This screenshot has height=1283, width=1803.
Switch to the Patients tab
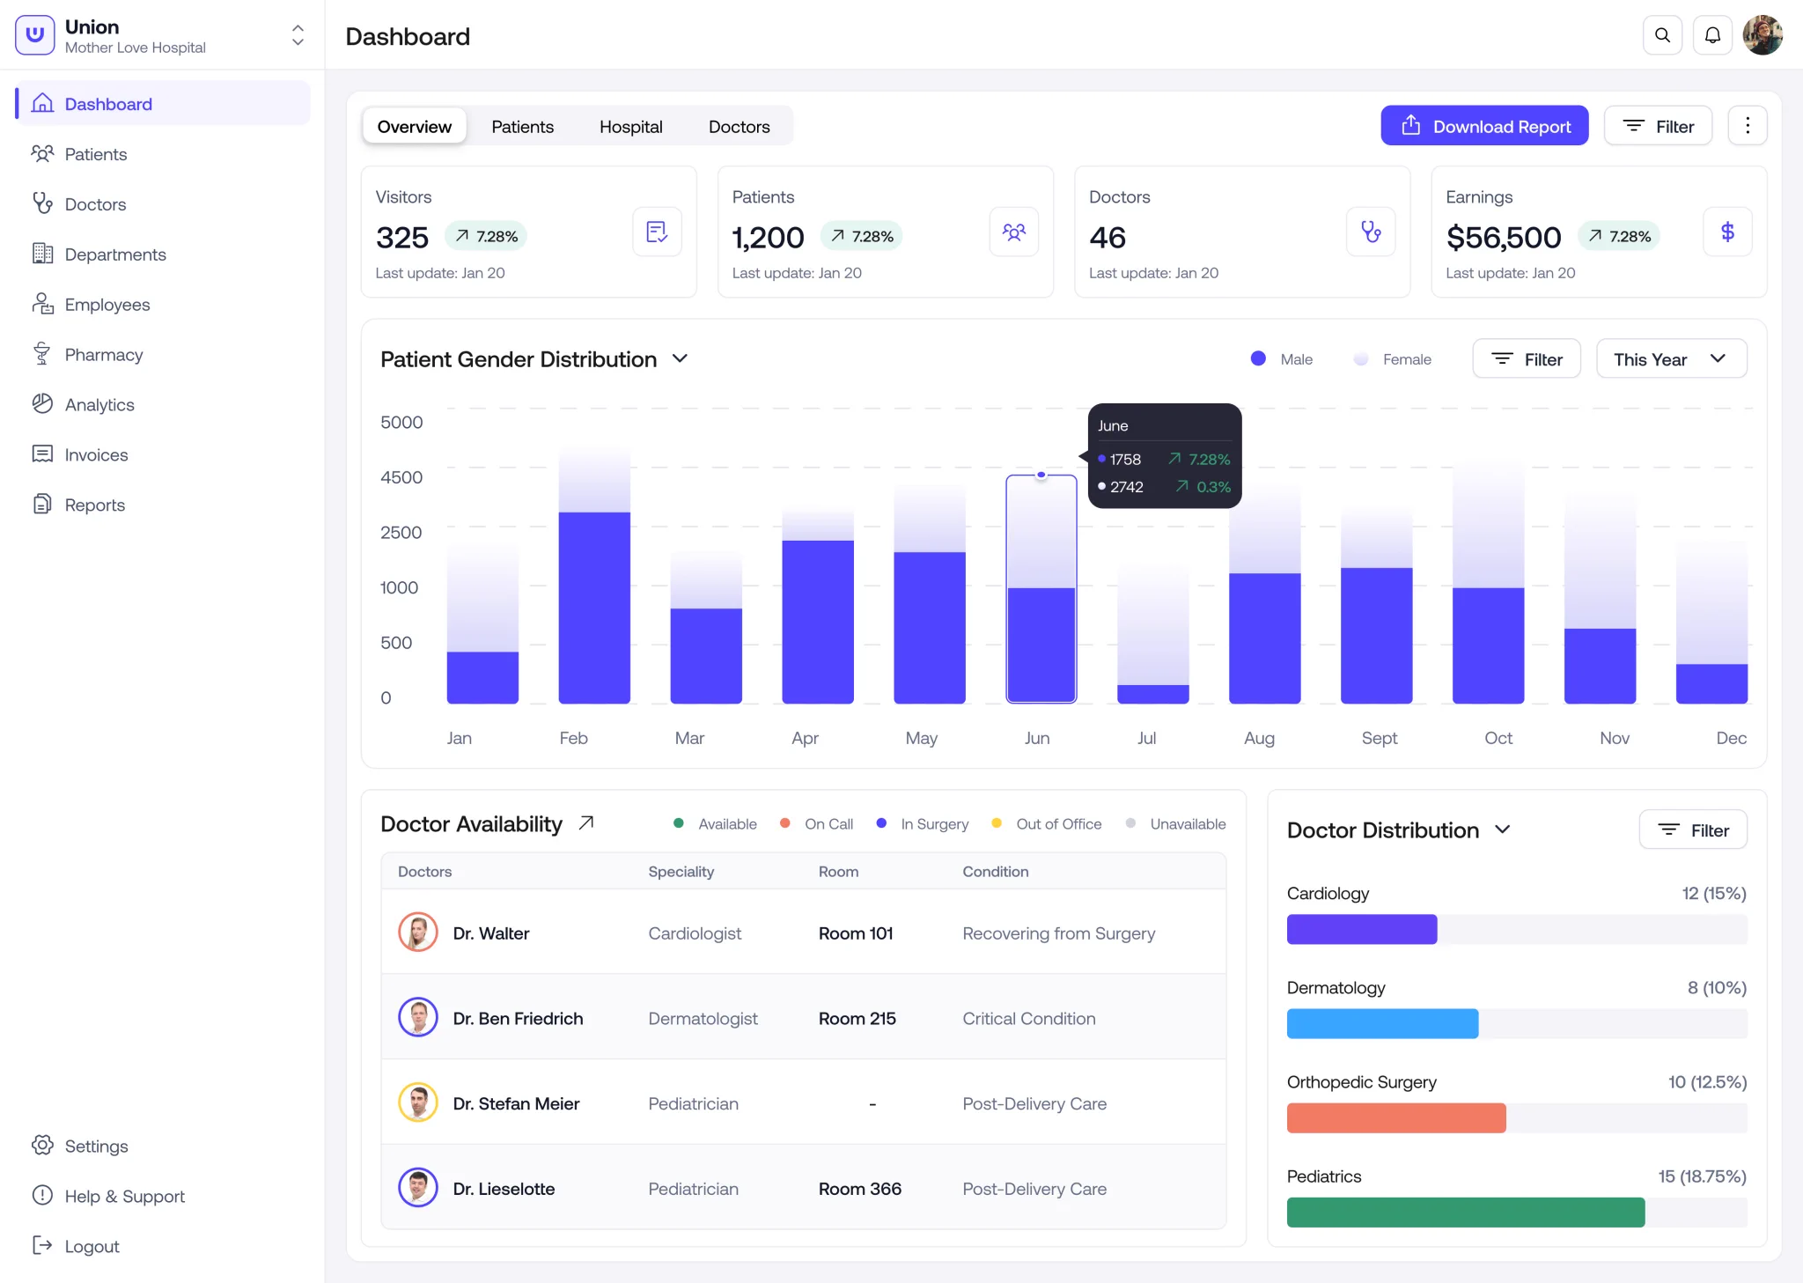pos(522,127)
